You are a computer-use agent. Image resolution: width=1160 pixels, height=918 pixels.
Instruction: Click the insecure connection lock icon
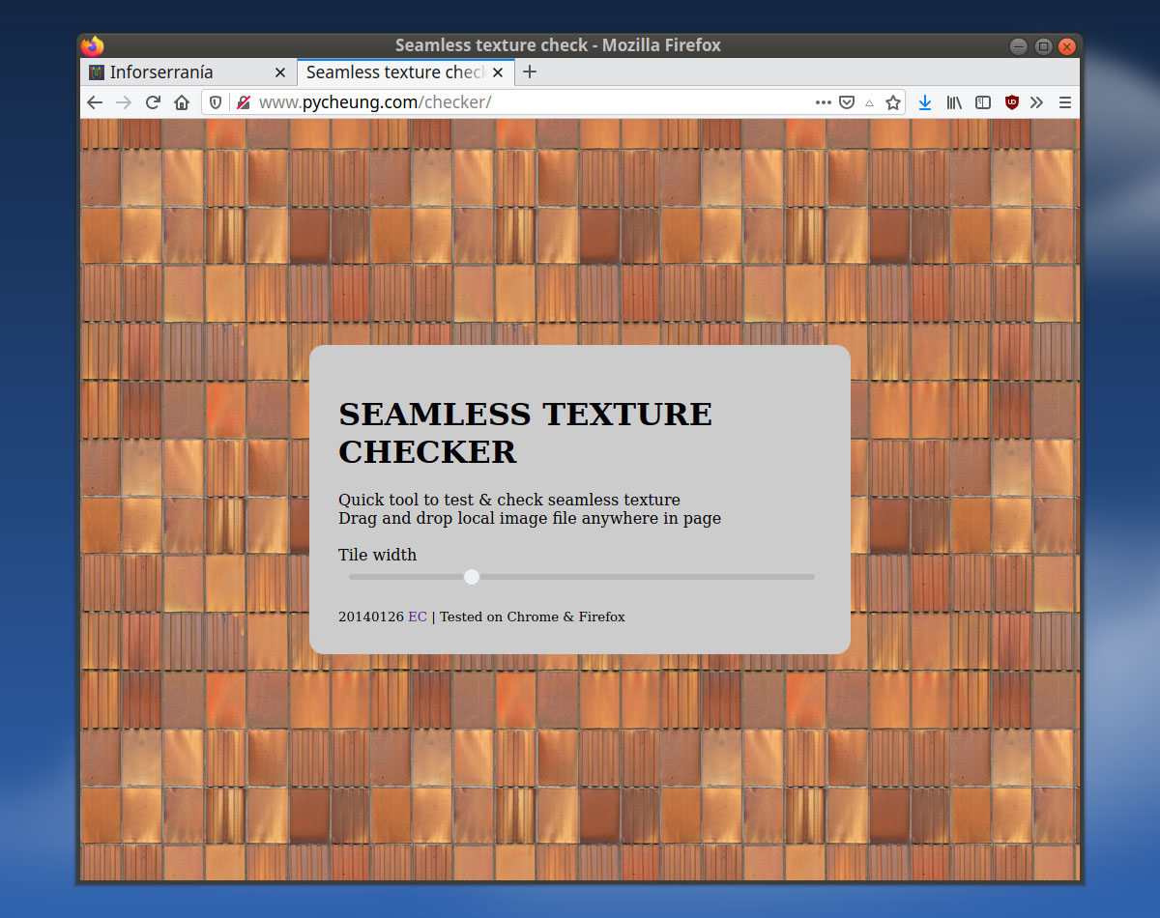243,101
